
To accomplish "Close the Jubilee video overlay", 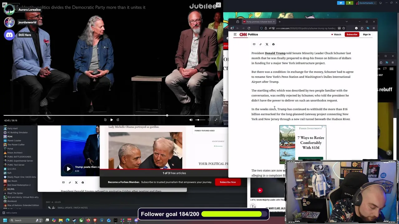I will click(x=218, y=5).
